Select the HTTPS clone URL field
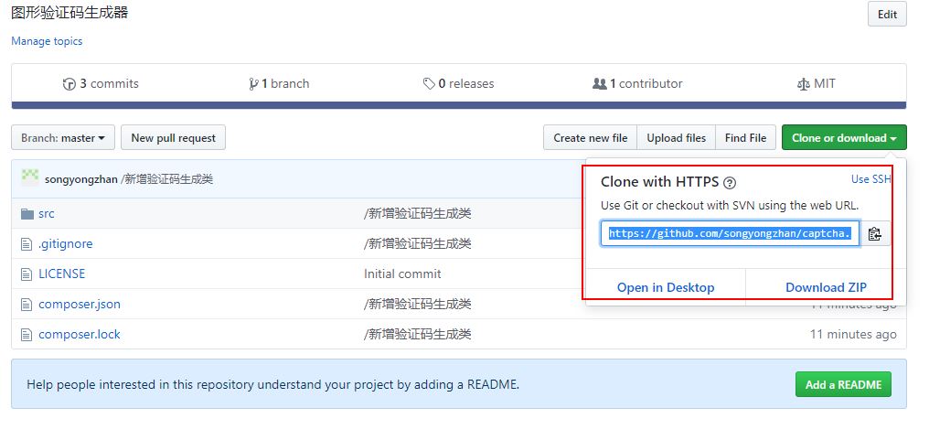This screenshot has width=929, height=440. [730, 234]
